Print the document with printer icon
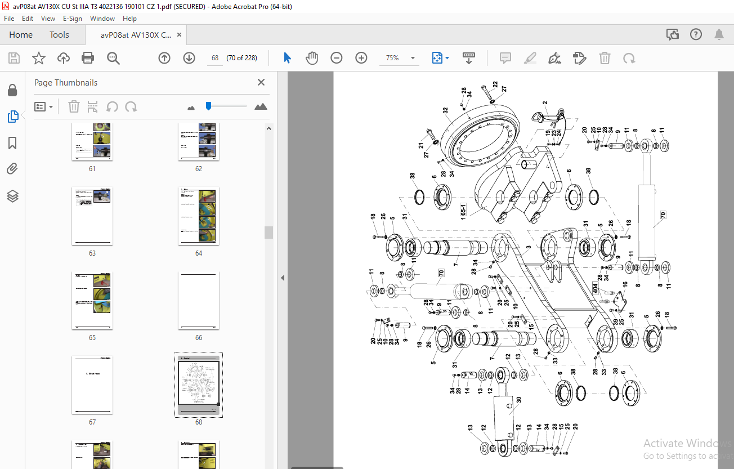The width and height of the screenshot is (734, 469). coord(88,58)
